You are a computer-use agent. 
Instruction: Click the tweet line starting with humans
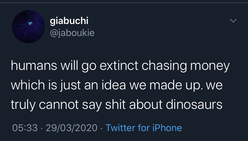pyautogui.click(x=120, y=66)
